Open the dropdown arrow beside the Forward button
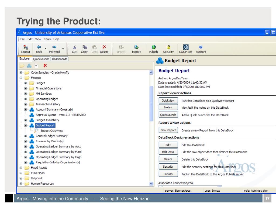The width and height of the screenshot is (276, 207). click(x=63, y=49)
